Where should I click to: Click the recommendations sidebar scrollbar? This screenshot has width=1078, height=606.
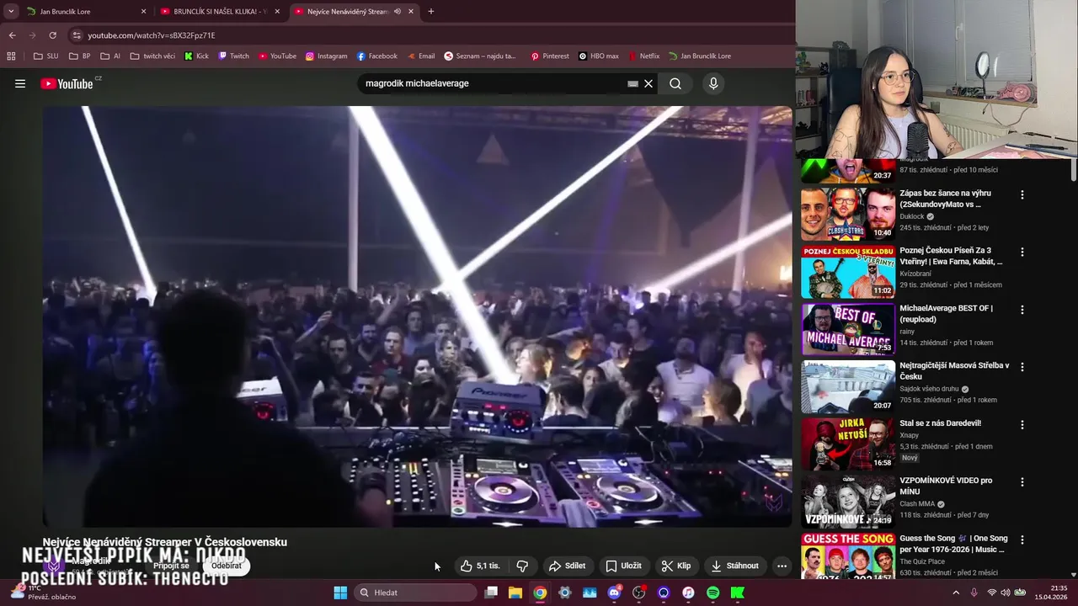coord(1074,168)
